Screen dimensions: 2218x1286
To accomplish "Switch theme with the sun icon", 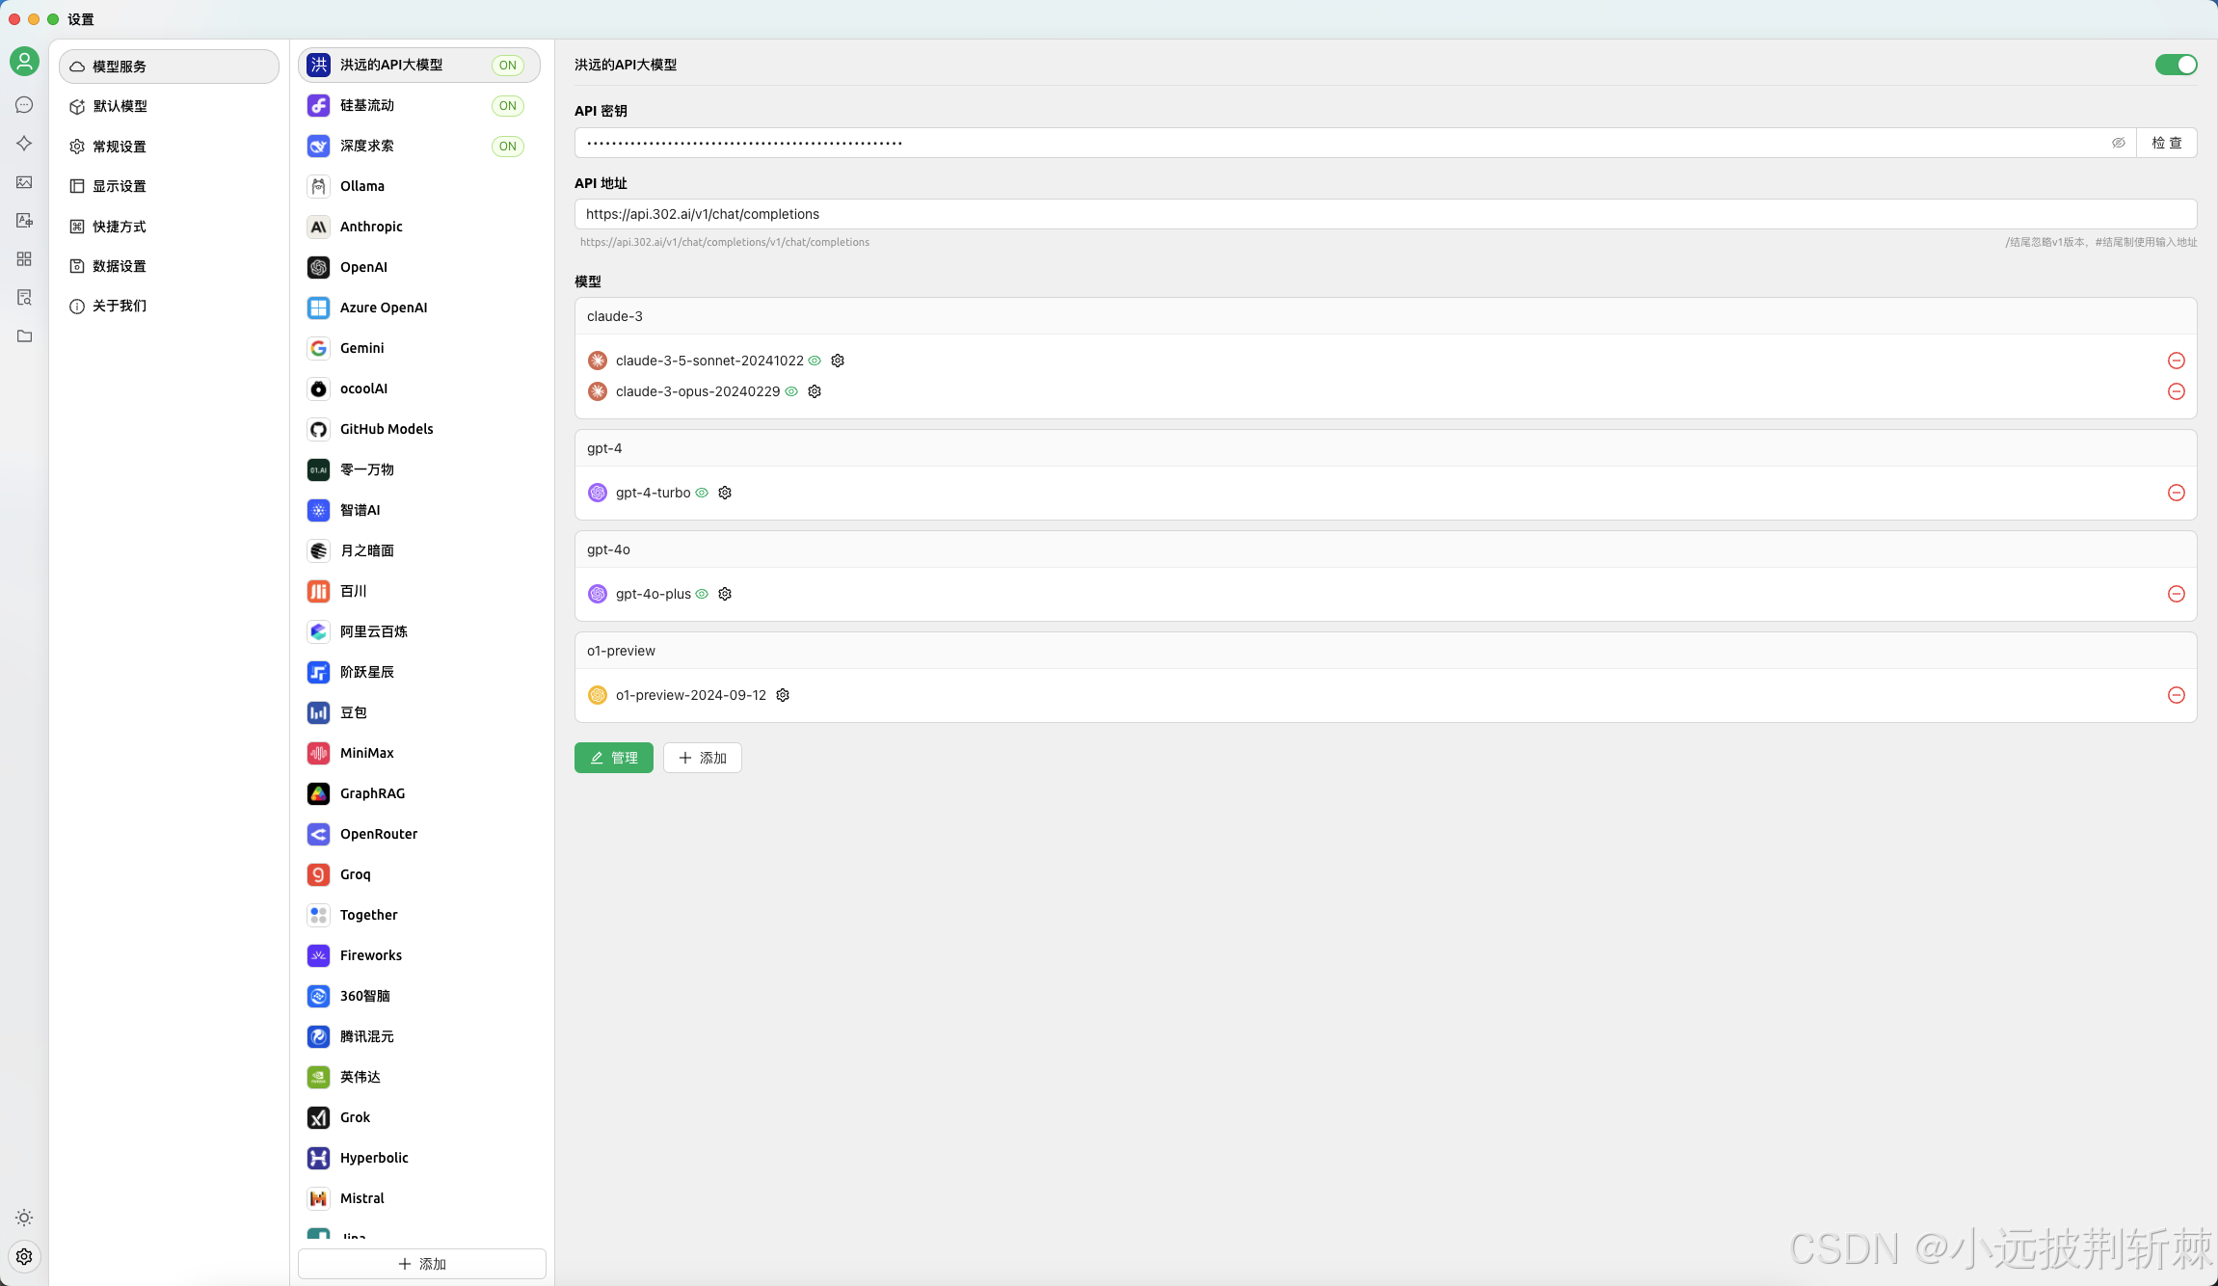I will coord(24,1218).
